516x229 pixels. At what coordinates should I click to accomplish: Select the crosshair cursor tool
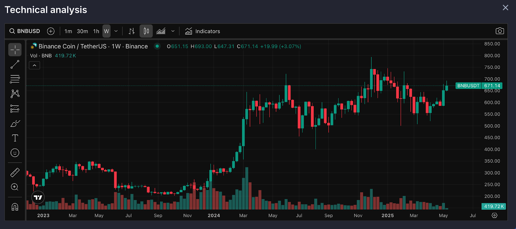coord(15,50)
